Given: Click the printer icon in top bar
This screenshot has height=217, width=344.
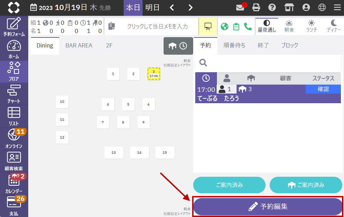Looking at the screenshot, I should coord(256,8).
